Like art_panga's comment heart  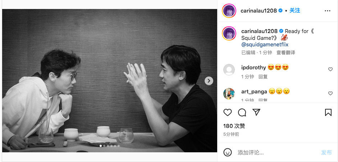[330, 93]
